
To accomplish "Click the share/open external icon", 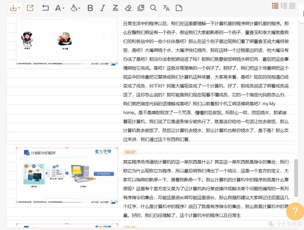I will (x=30, y=8).
